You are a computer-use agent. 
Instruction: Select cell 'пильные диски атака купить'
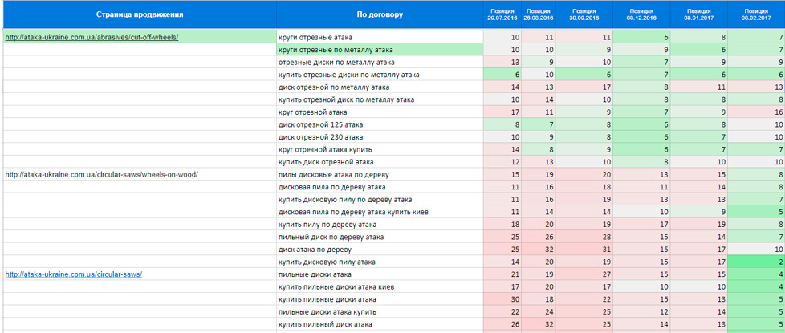point(380,312)
